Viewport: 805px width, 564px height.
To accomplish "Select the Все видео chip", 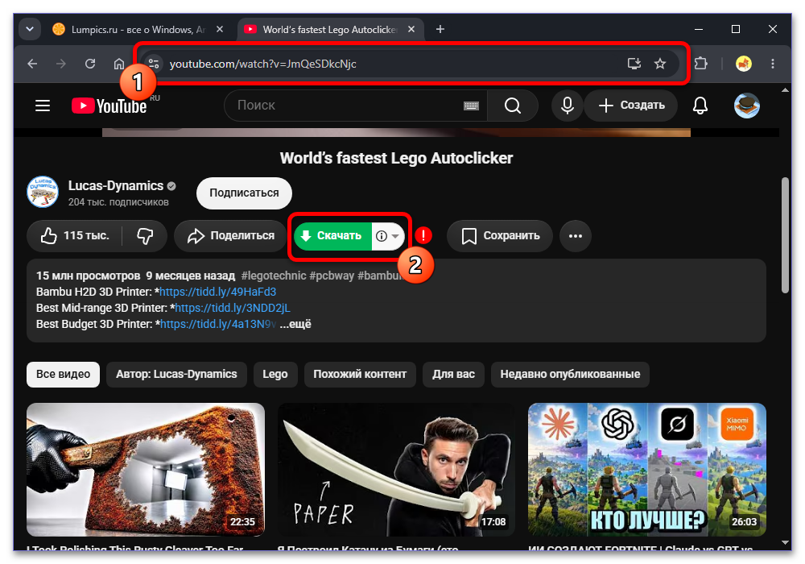I will [63, 375].
